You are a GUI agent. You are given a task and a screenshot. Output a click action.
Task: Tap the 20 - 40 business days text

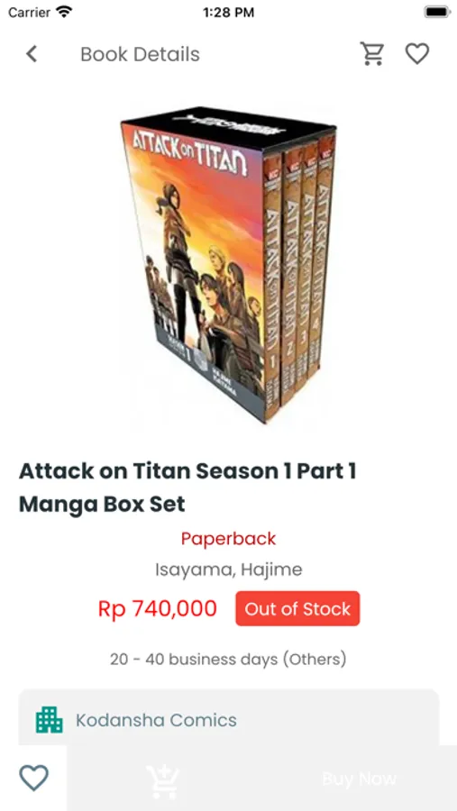(228, 660)
